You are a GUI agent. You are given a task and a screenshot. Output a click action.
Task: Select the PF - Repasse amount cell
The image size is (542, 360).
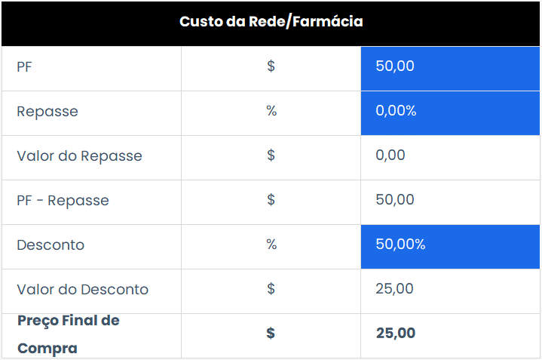point(395,200)
